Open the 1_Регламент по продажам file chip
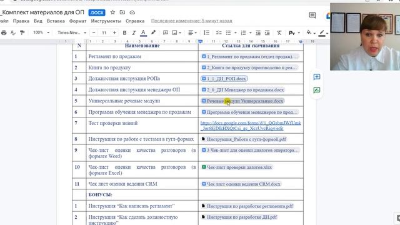 tap(250, 57)
